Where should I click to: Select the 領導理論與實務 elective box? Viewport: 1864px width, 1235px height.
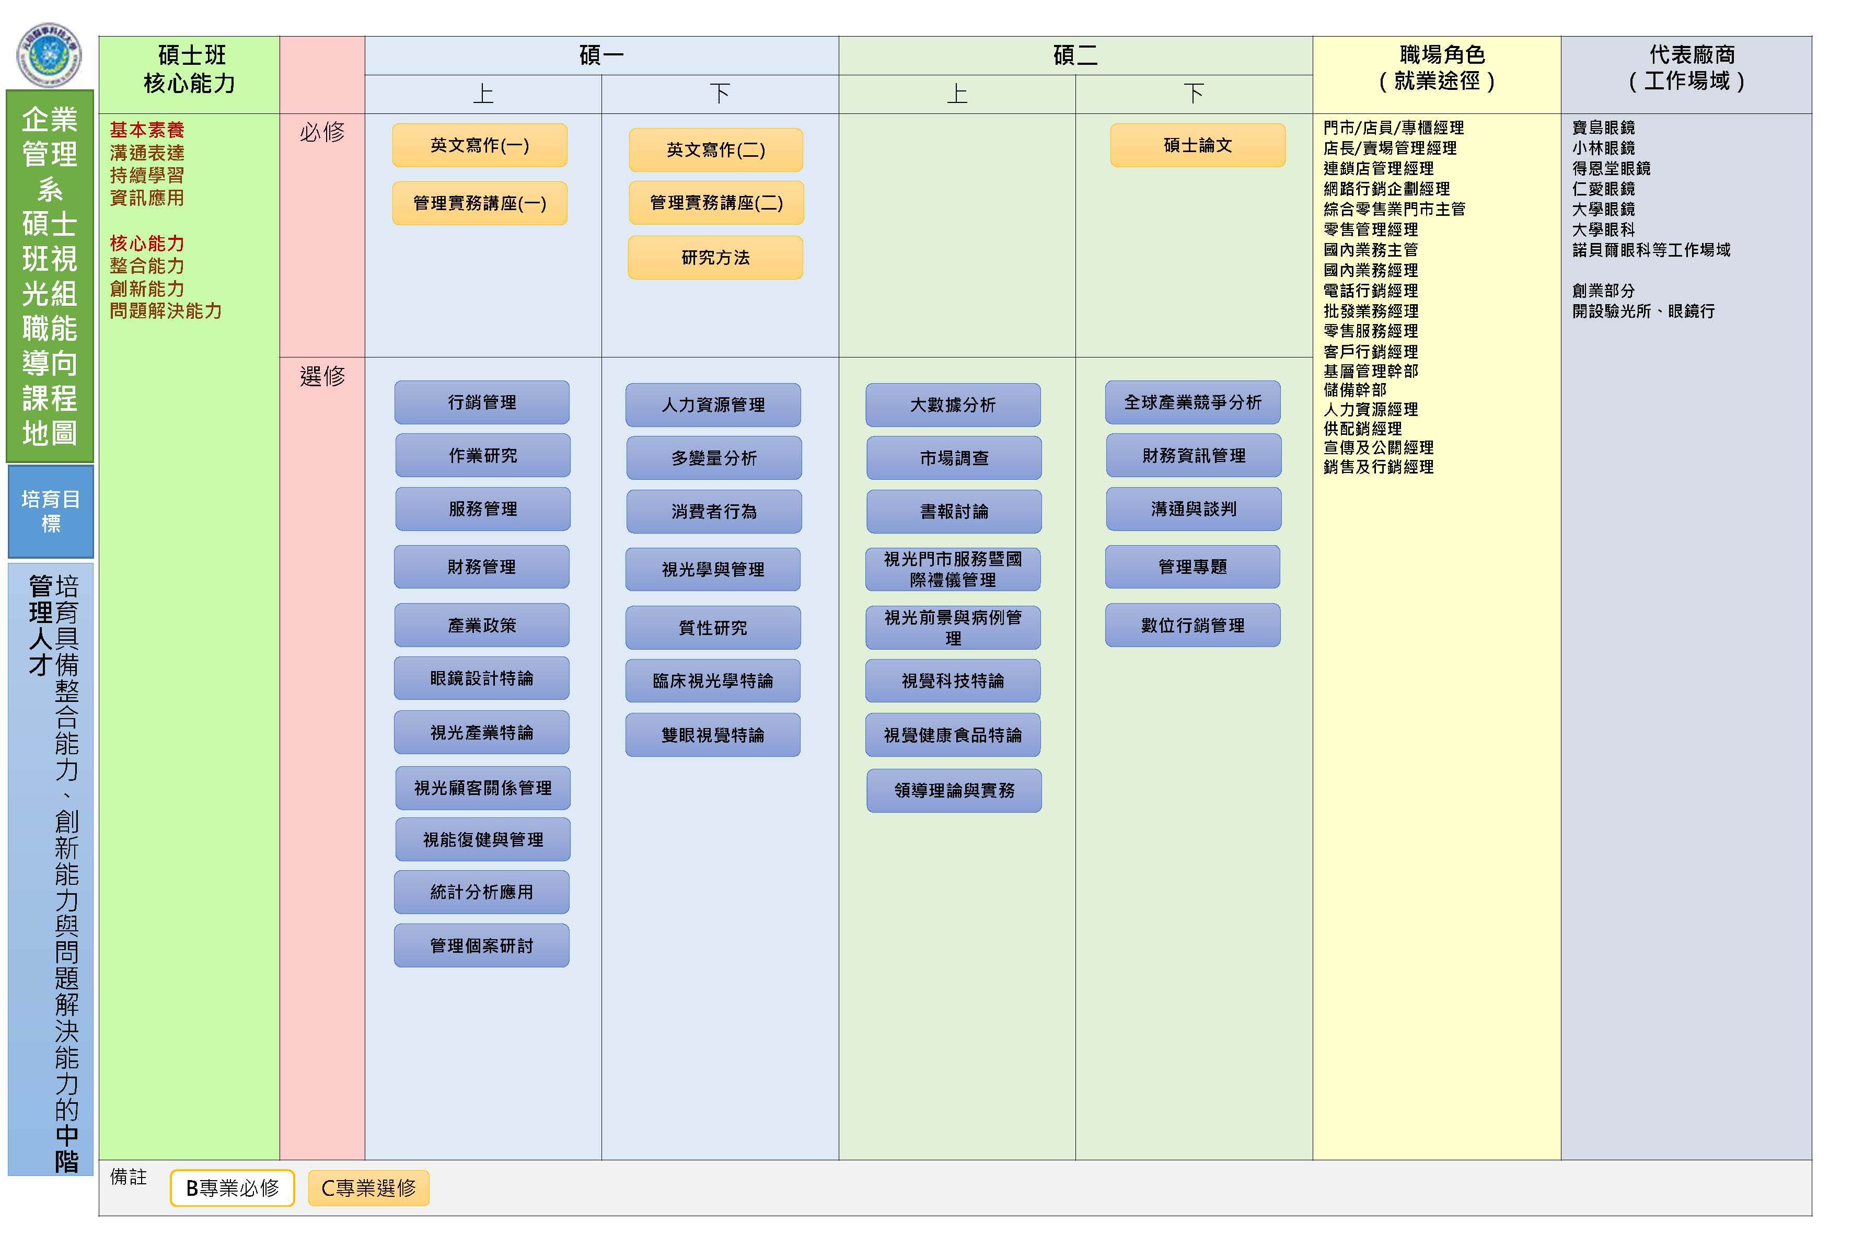pos(954,791)
